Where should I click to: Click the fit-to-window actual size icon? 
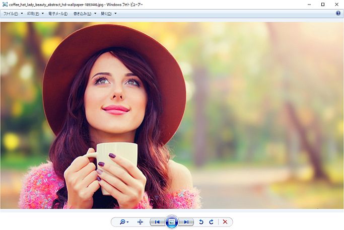(140, 222)
